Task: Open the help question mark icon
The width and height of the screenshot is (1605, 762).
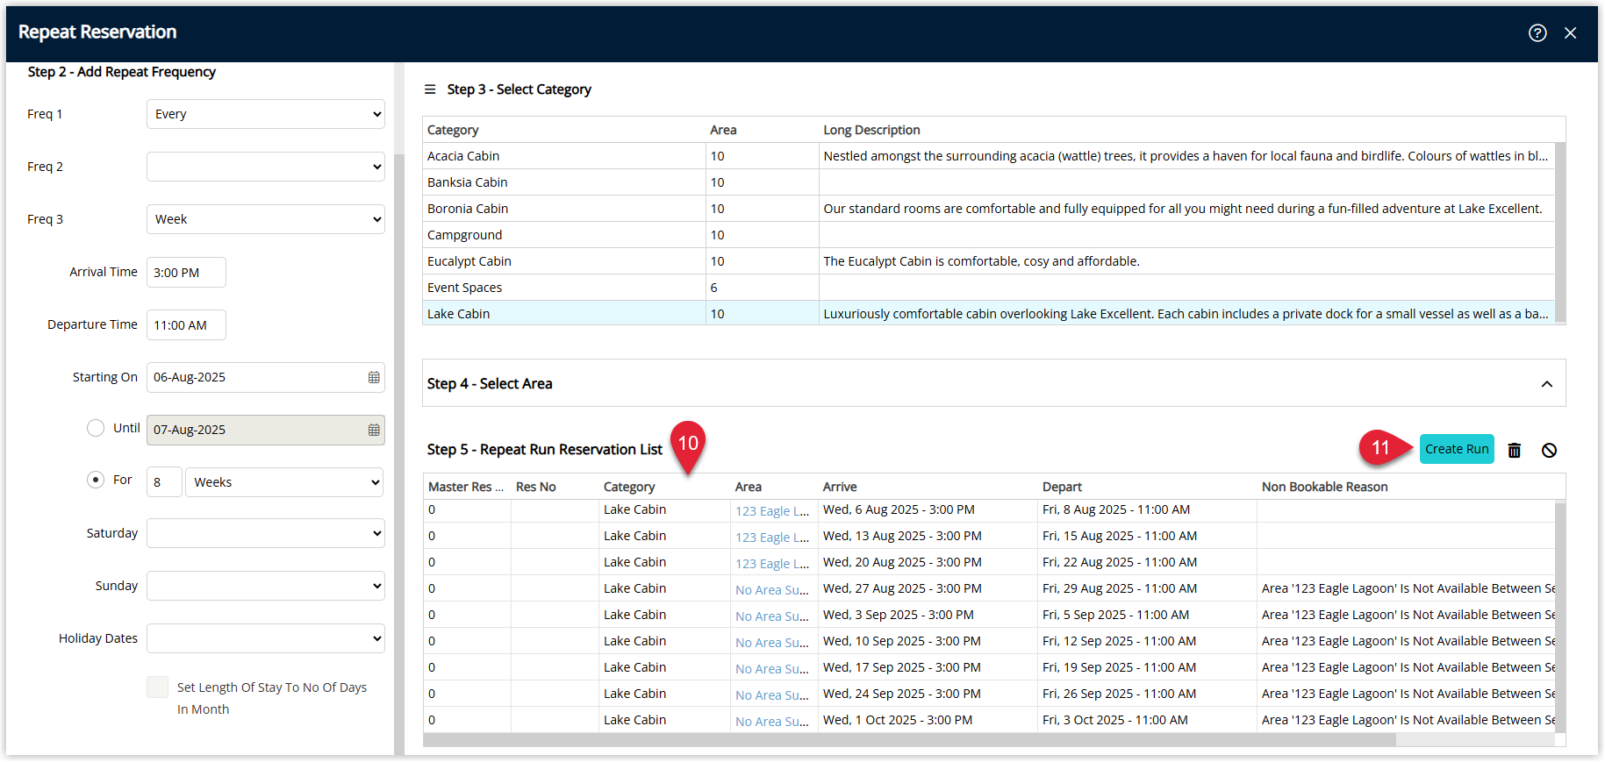Action: [1537, 32]
